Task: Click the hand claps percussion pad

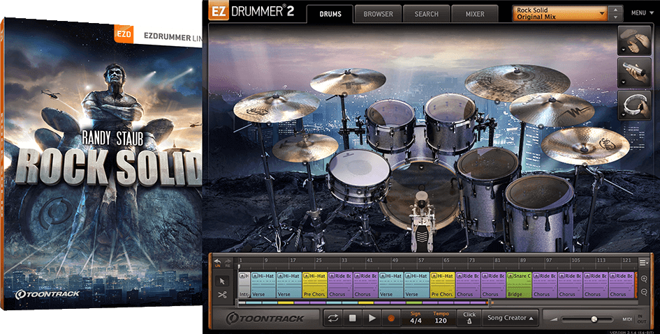Action: pos(635,40)
